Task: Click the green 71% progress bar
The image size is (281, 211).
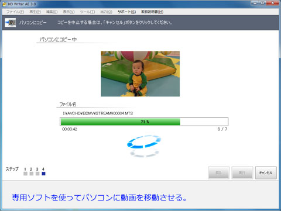Action: (144, 122)
